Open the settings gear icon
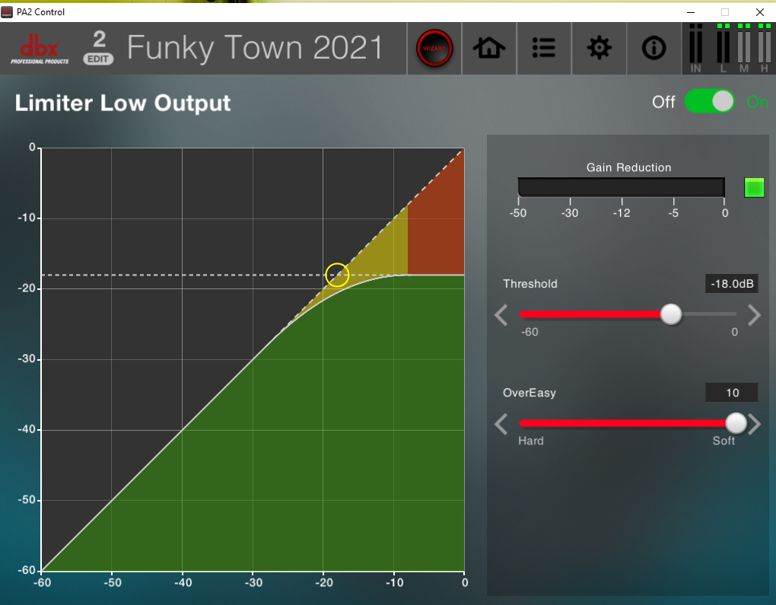This screenshot has height=605, width=776. [599, 49]
